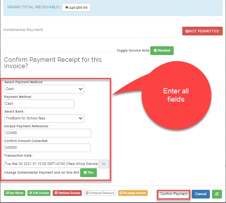Click the Instalmental Payment label
This screenshot has height=203, width=226.
pos(23,30)
